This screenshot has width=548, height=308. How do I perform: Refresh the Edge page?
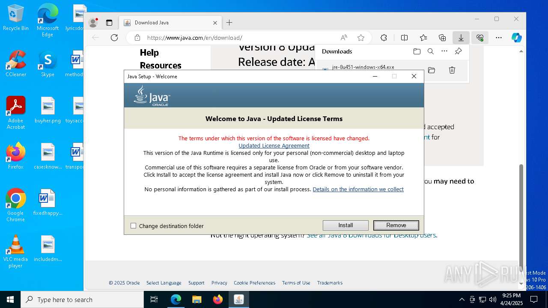pyautogui.click(x=114, y=38)
